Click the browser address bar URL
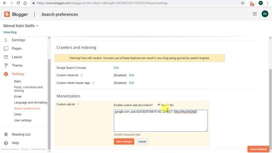272x153 pixels. [102, 3]
